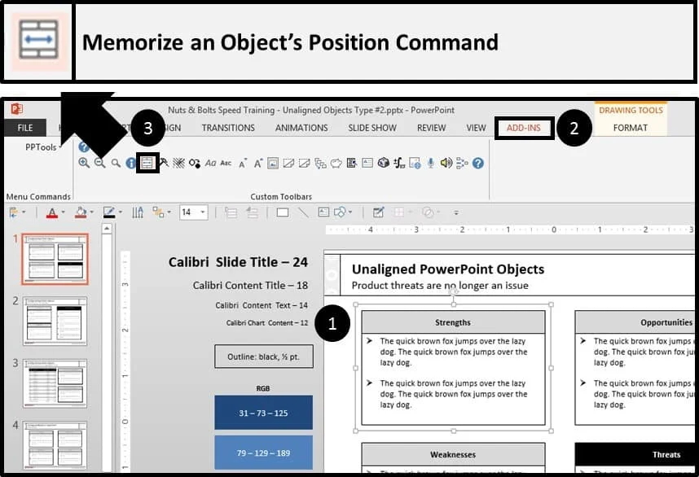Screen dimensions: 699x477
Task: Click the Strengths header box
Action: pos(453,322)
